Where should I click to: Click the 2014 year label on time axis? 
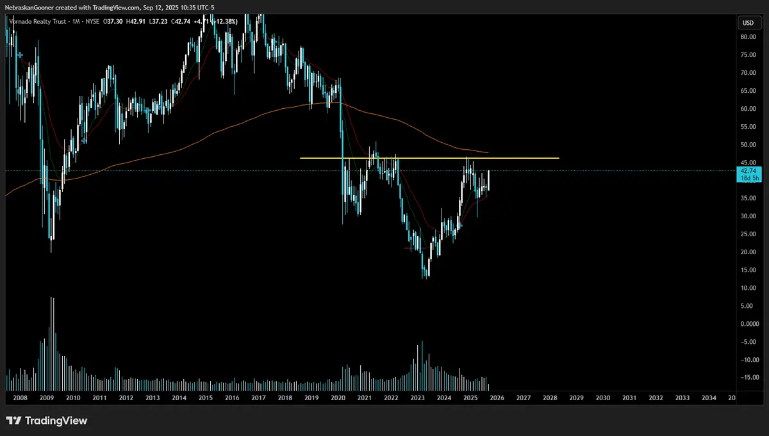179,398
